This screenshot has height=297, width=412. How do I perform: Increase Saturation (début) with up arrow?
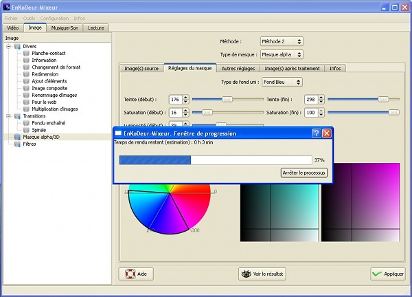coord(185,110)
